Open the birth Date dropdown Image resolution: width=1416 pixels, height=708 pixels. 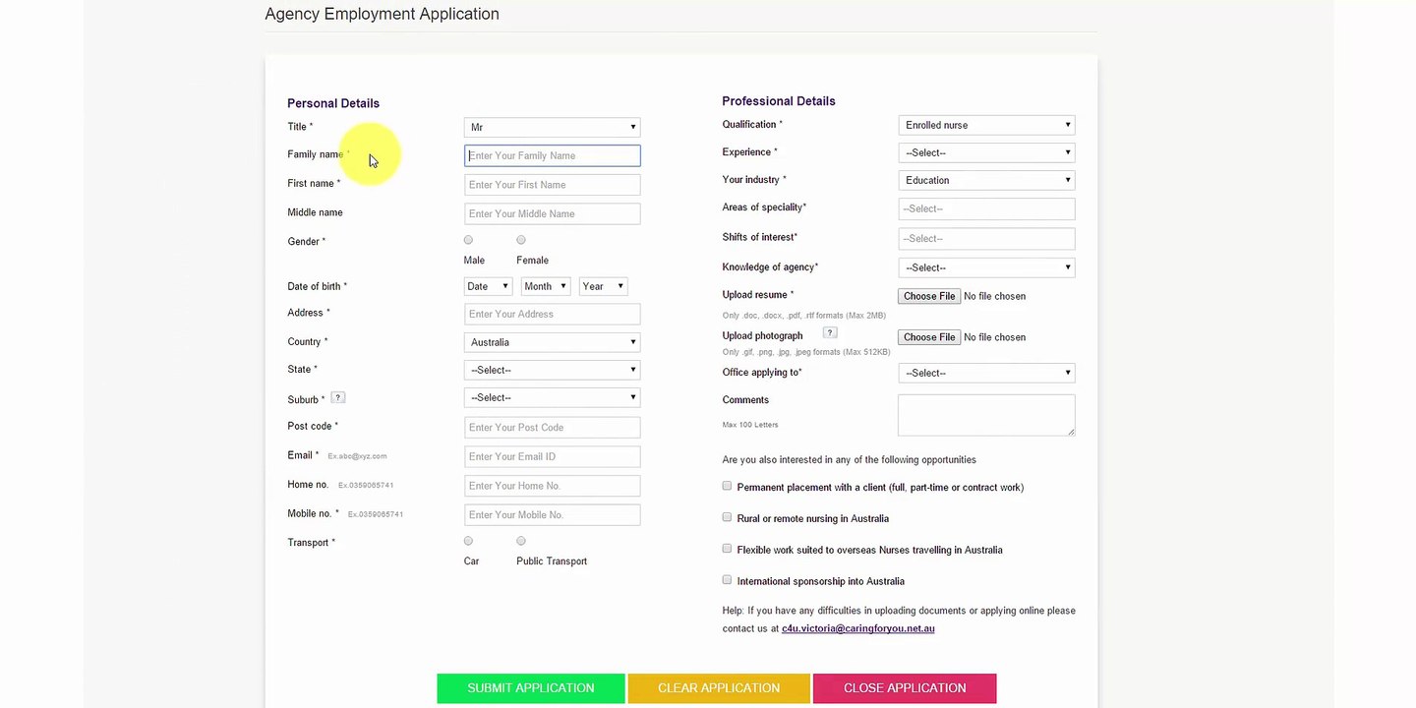pos(488,286)
